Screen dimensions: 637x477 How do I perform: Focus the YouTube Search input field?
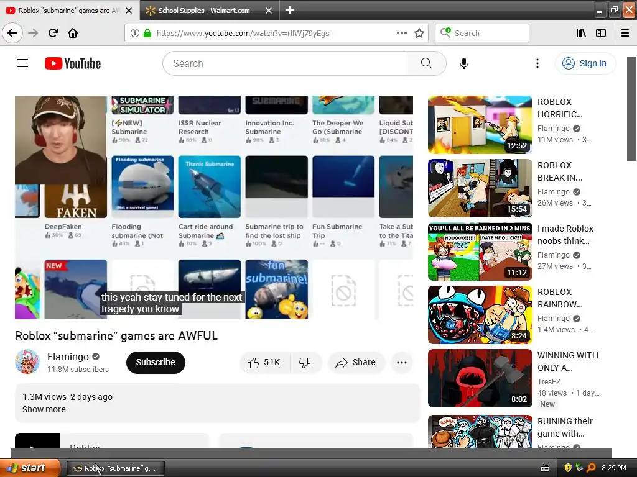284,63
